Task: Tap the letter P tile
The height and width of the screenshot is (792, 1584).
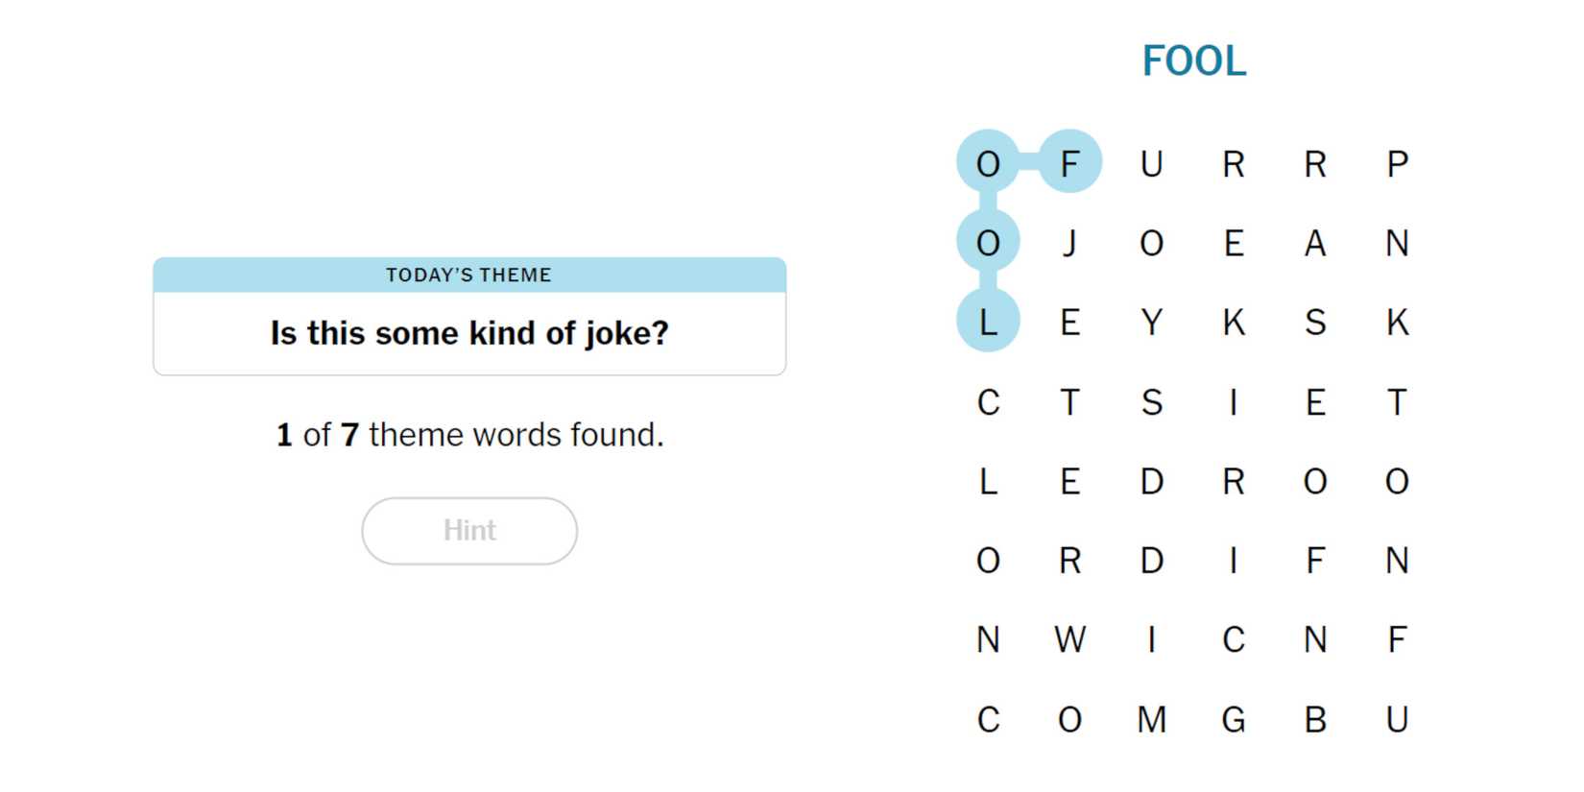Action: [x=1397, y=164]
